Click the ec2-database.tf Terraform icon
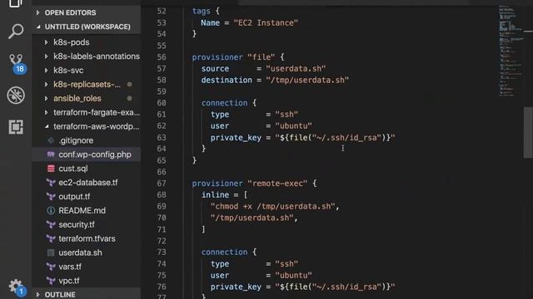The height and width of the screenshot is (299, 533). 51,183
